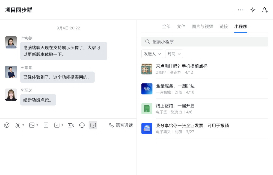
Task: Expand the arrow next to scissors tool
Action: [23, 125]
